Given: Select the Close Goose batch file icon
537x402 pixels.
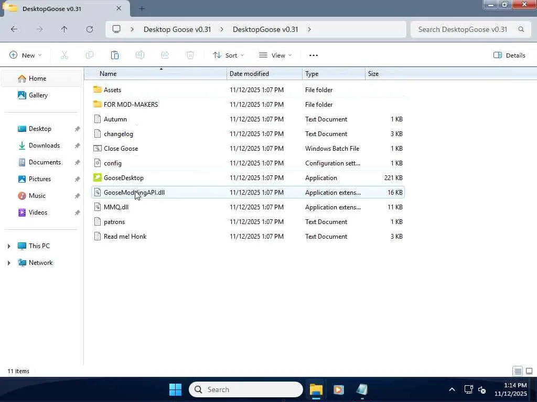Looking at the screenshot, I should click(97, 148).
